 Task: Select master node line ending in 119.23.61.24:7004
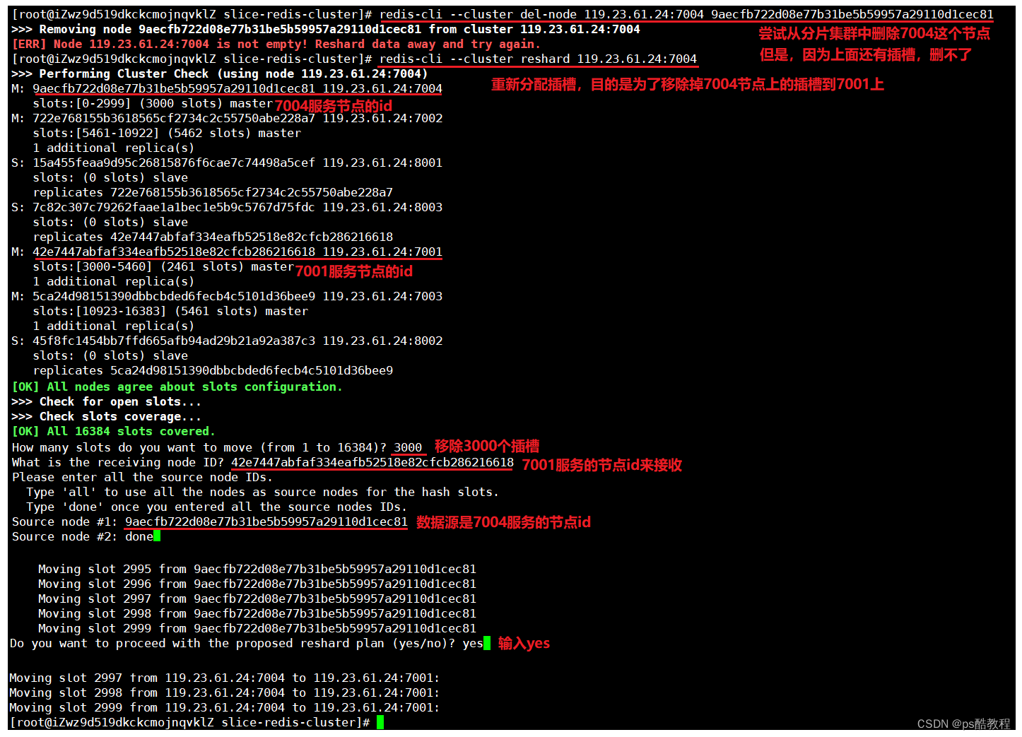click(227, 88)
